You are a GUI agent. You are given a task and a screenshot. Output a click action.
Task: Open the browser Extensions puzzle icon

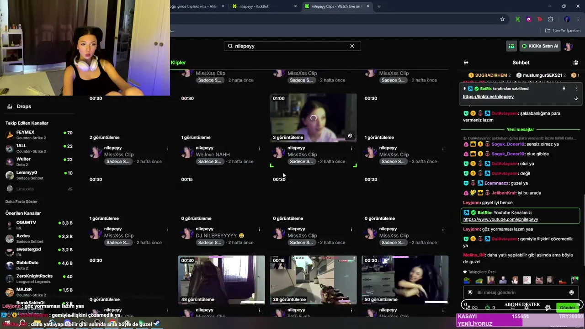pyautogui.click(x=551, y=19)
